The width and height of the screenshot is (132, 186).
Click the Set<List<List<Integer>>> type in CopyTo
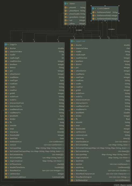click(x=53, y=171)
